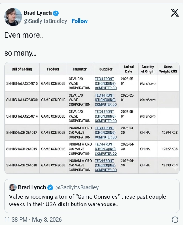
Task: Open the Tech-Front supplier link in the last row
Action: coord(106,165)
